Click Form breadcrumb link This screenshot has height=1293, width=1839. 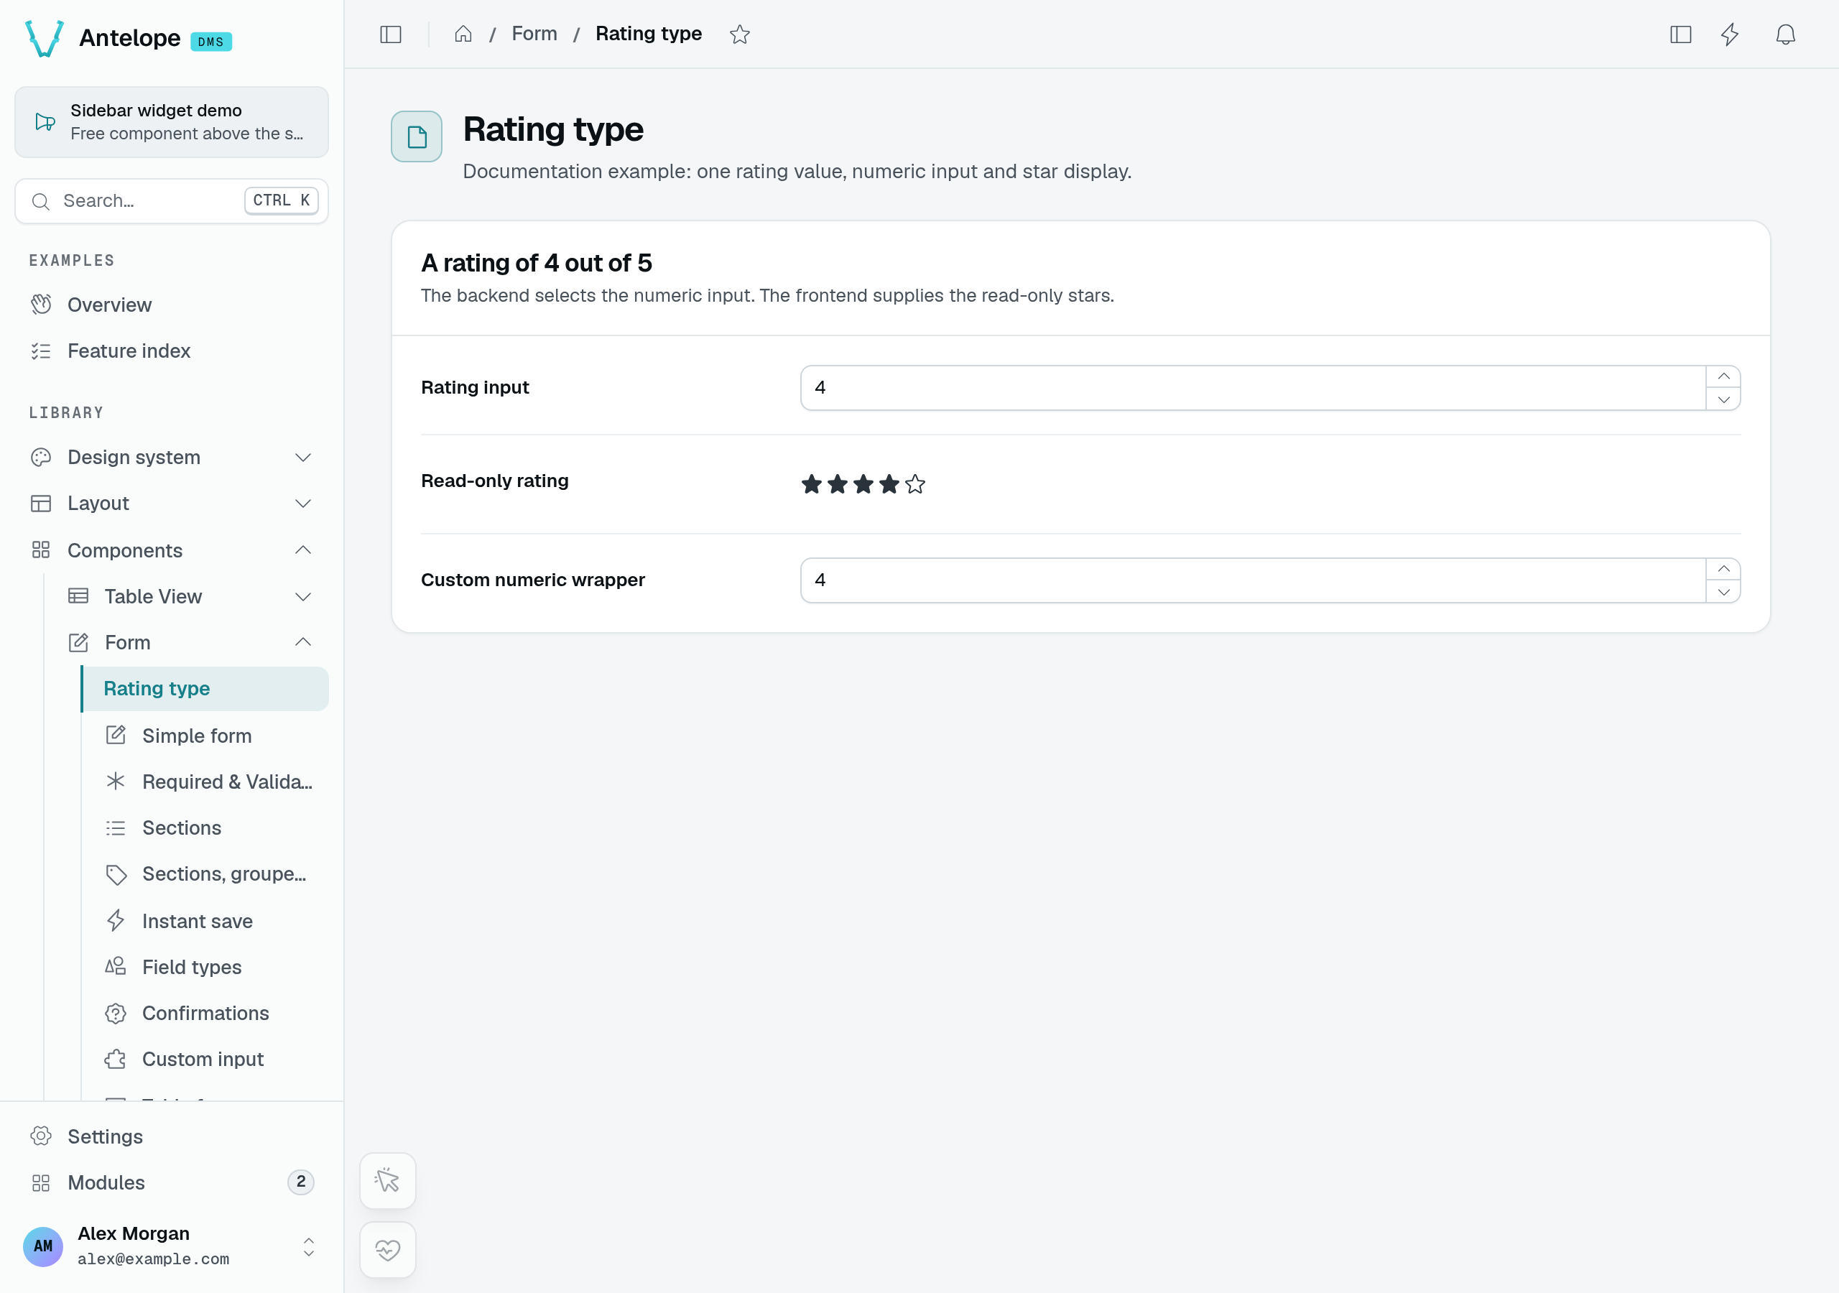click(x=534, y=34)
